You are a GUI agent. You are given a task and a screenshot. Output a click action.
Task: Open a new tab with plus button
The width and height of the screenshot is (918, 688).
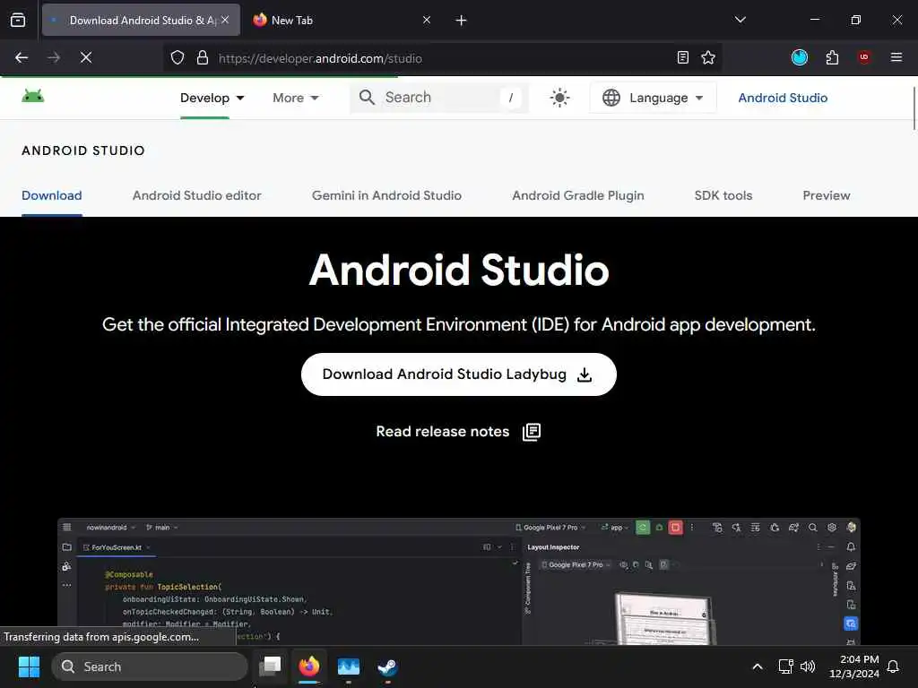pyautogui.click(x=462, y=21)
